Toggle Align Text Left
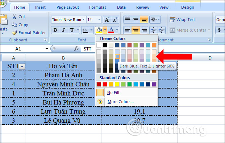The height and width of the screenshot is (143, 225). click(128, 30)
